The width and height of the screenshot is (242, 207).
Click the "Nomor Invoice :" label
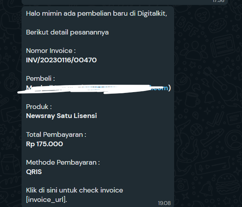tap(51, 51)
